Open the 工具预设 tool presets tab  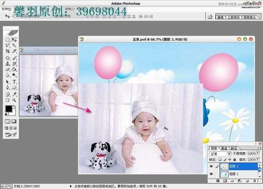click(x=233, y=17)
